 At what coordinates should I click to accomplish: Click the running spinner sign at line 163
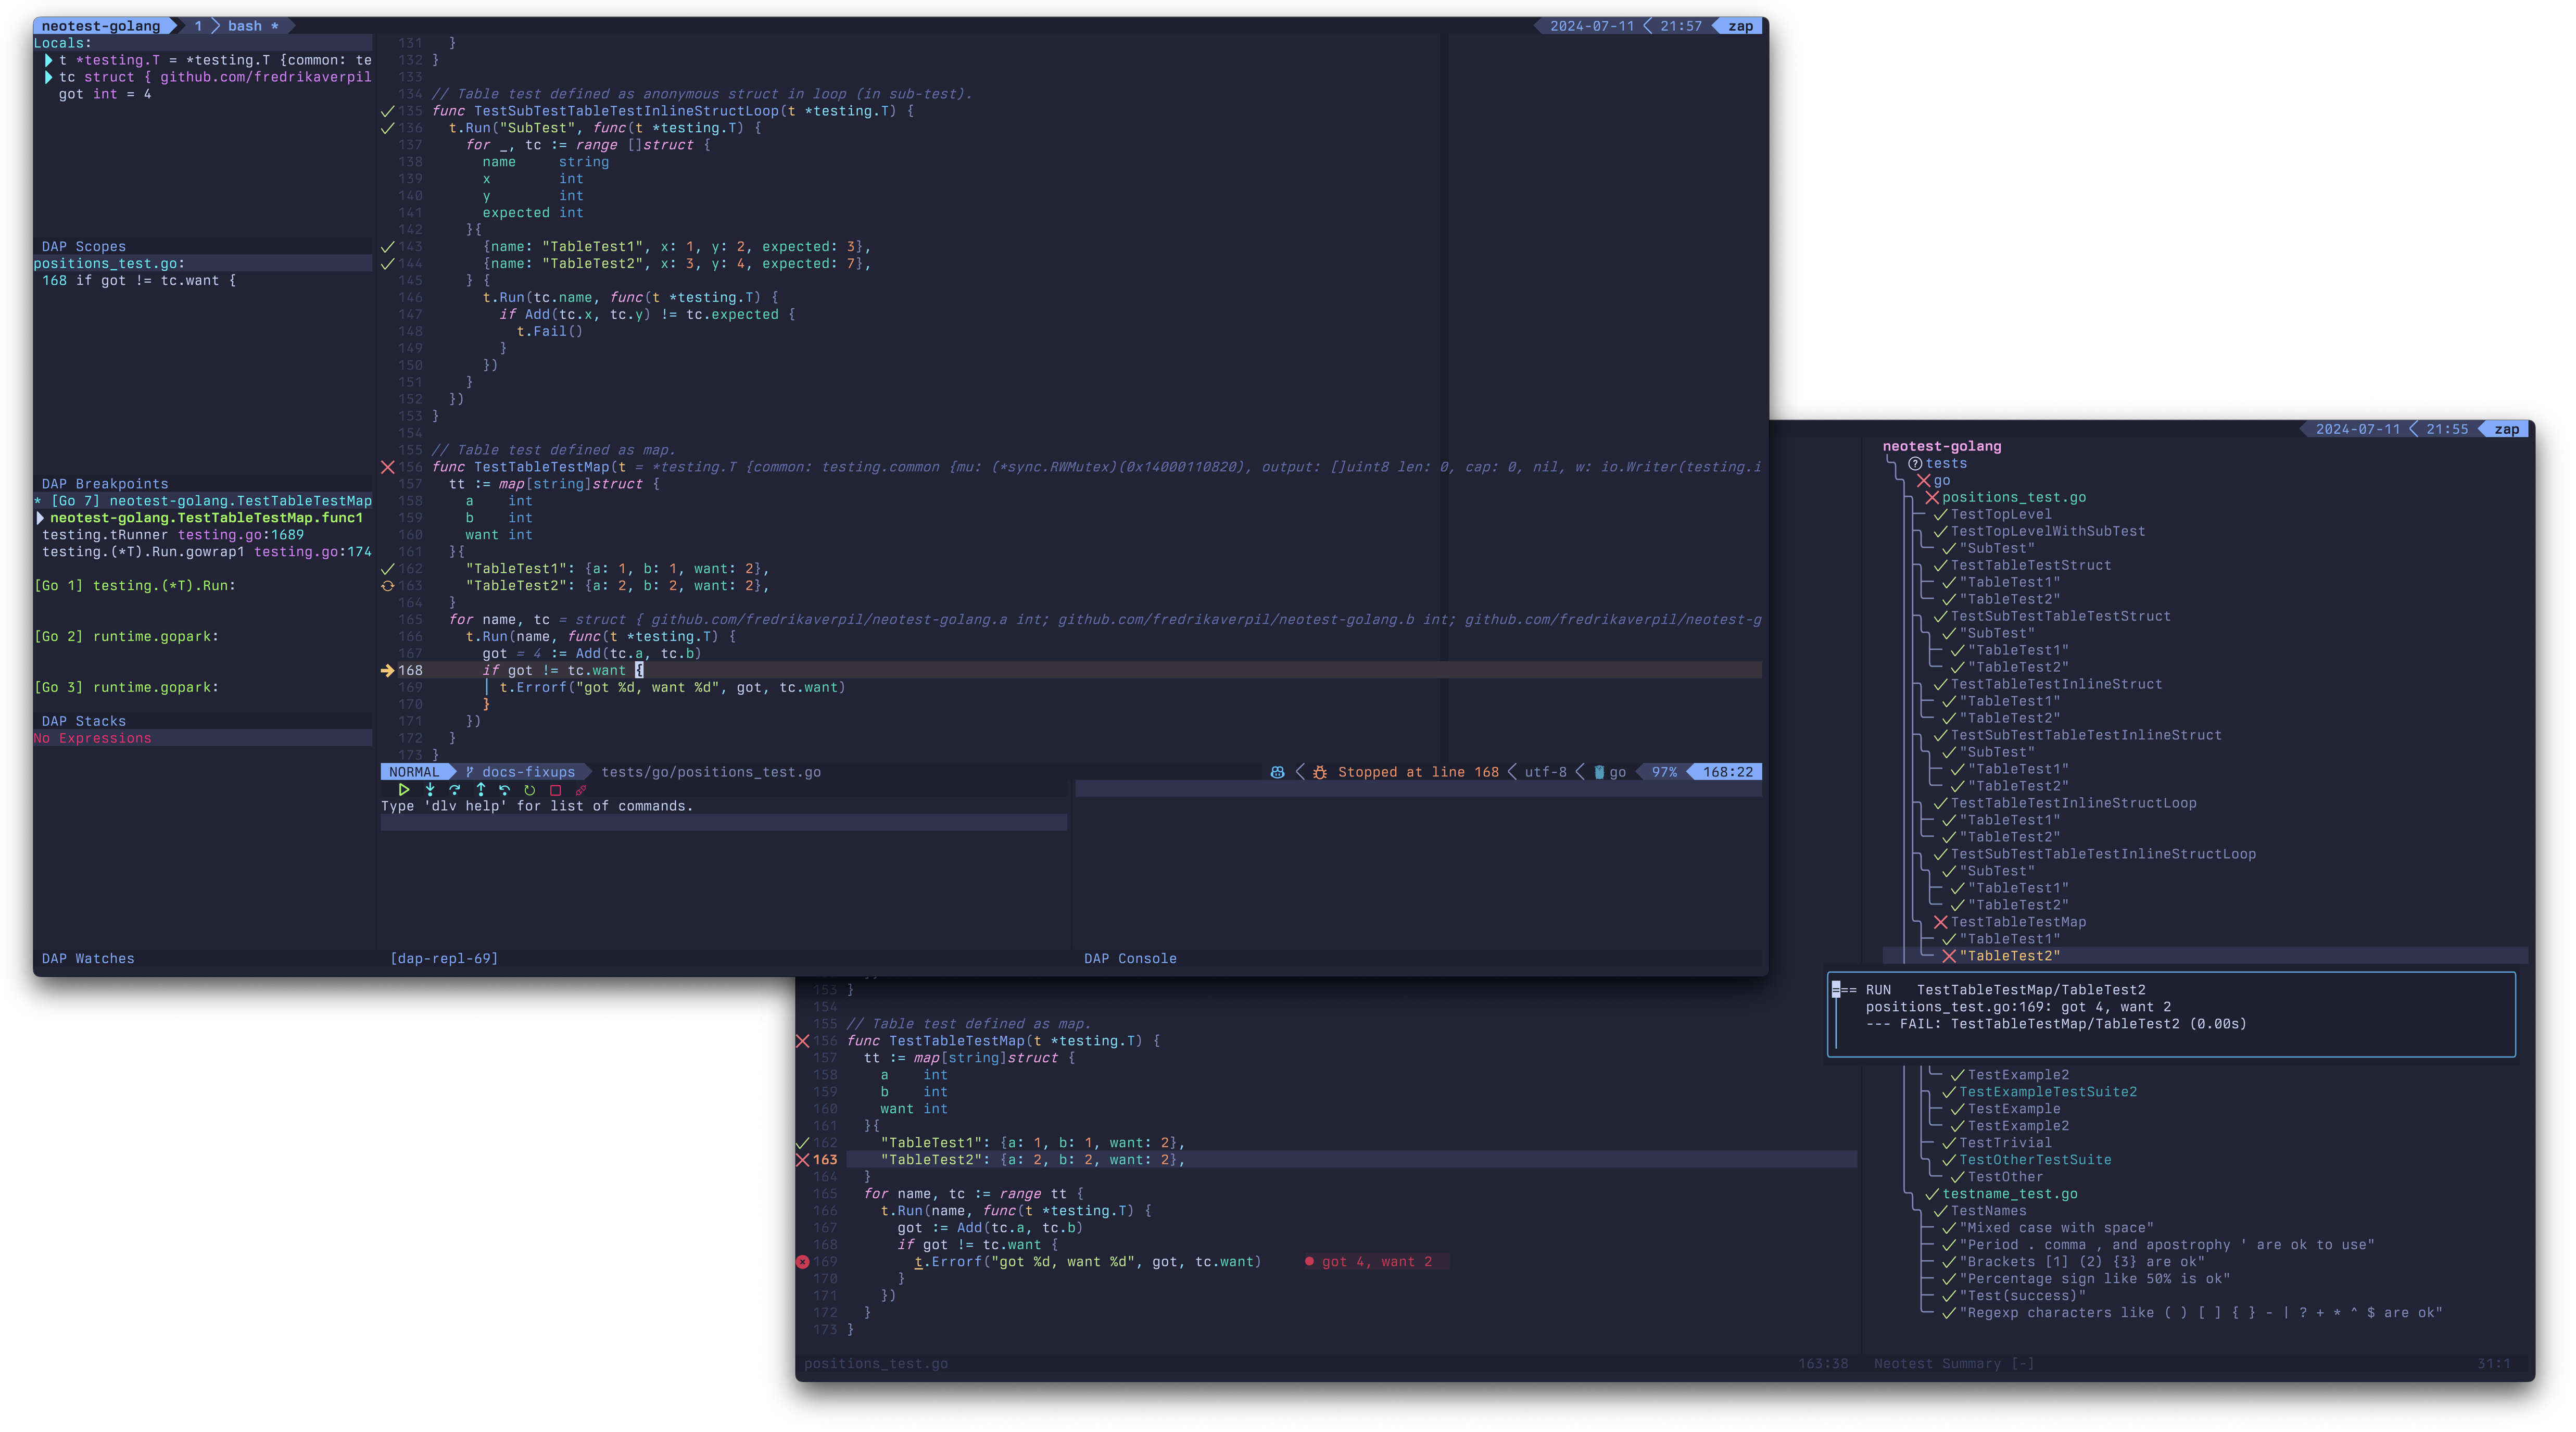point(388,586)
